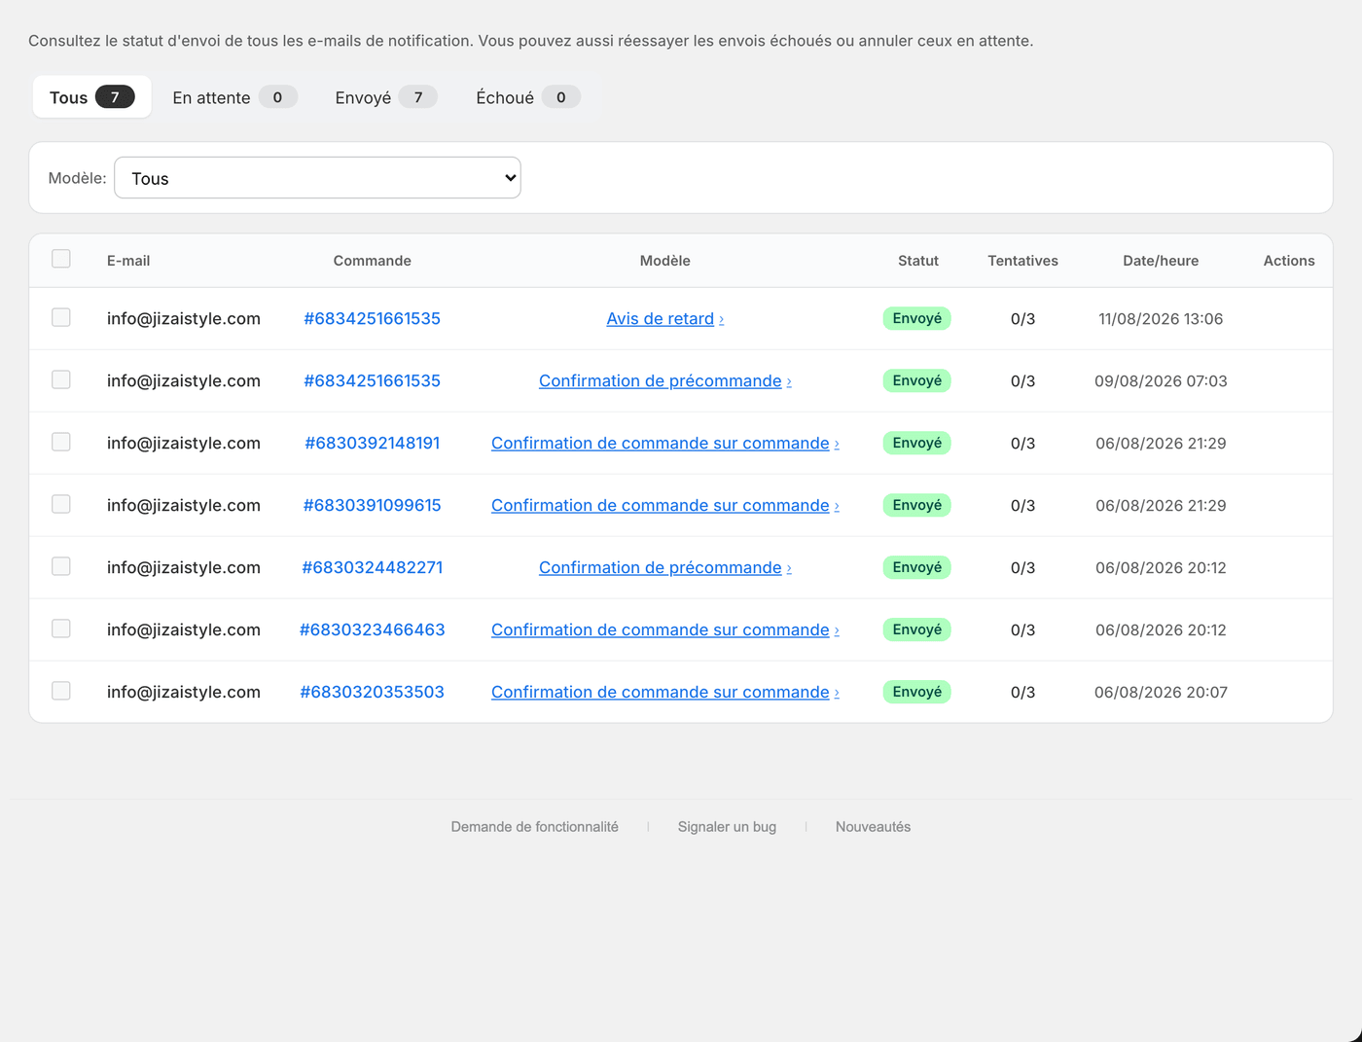Check the row for order #6830392148191
Image resolution: width=1362 pixels, height=1042 pixels.
pyautogui.click(x=61, y=442)
